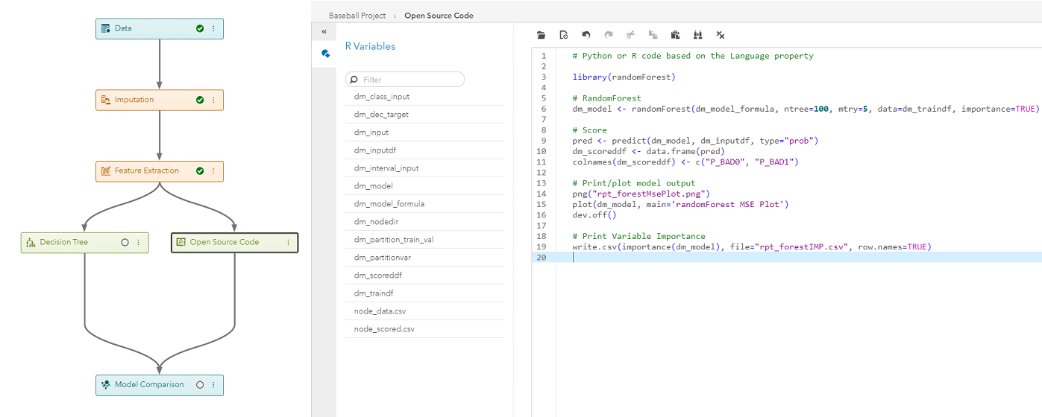
Task: Collapse the variables pane with the chevrons
Action: [324, 31]
